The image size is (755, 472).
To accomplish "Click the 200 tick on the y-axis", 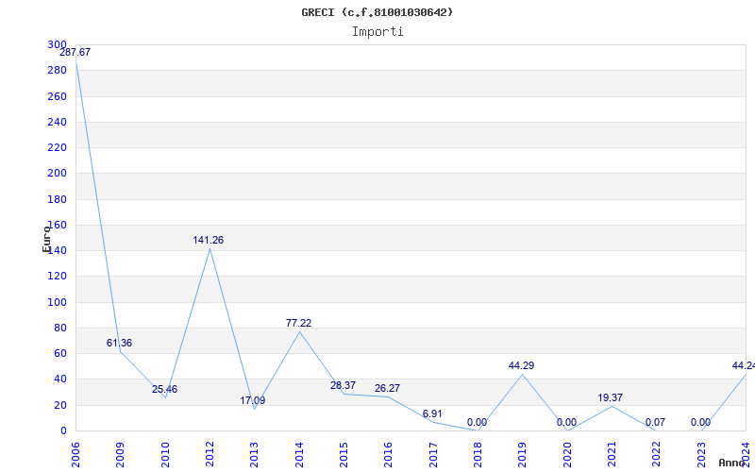I will pyautogui.click(x=57, y=174).
